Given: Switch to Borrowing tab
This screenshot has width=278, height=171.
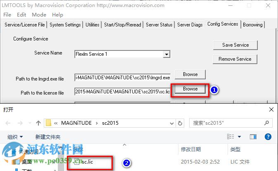Looking at the screenshot, I should pyautogui.click(x=253, y=25).
